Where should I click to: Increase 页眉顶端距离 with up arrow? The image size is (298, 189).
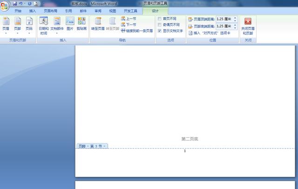235,18
